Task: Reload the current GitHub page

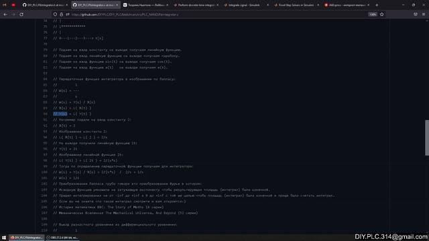Action: tap(21, 15)
